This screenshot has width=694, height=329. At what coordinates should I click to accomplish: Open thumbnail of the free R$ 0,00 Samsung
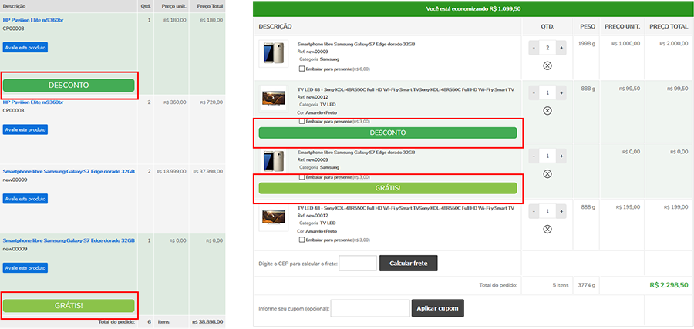coord(274,160)
